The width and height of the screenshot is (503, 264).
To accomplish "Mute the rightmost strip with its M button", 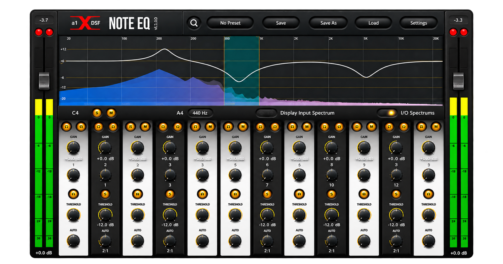I will [436, 127].
